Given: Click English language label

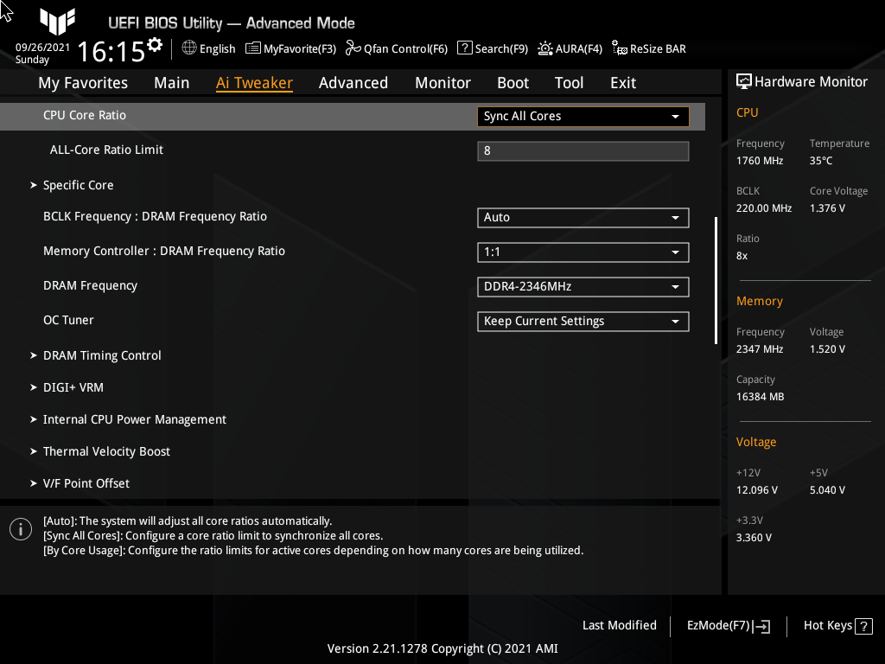Looking at the screenshot, I should click(x=217, y=49).
